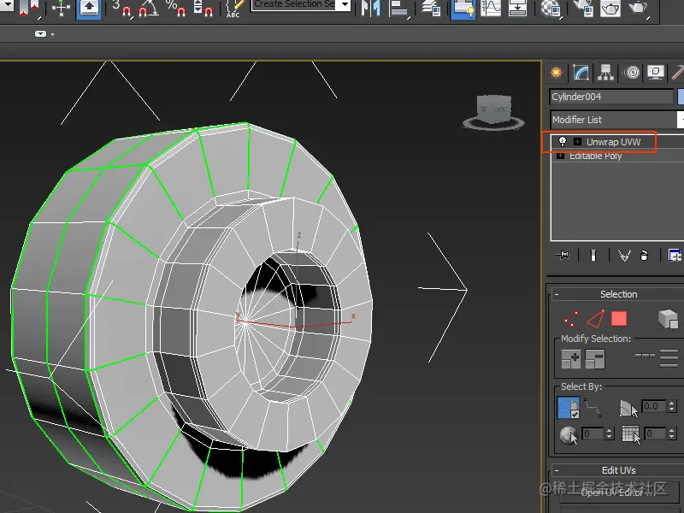Viewport: 684px width, 513px height.
Task: Open the Layer Manager icon
Action: [x=431, y=9]
